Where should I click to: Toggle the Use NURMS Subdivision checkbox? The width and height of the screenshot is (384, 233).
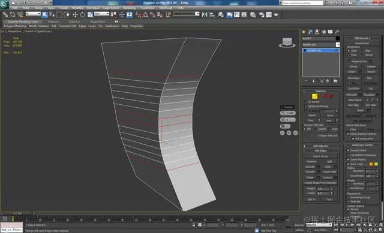(348, 155)
